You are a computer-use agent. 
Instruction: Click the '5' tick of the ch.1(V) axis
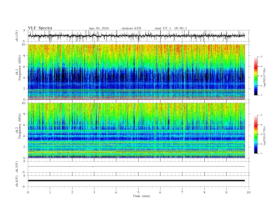pos(24,30)
